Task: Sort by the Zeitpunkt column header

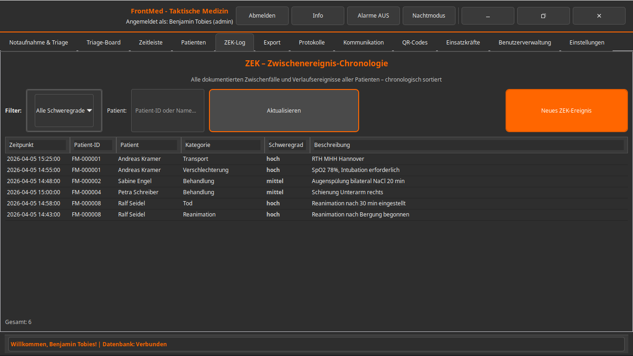Action: 37,145
